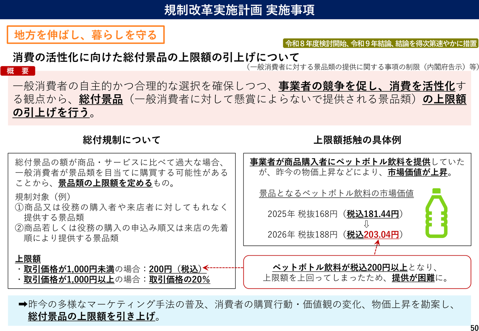Screen dimensions: 479x331
Task: Select the orange box 地方を伸ばし、暮らしを守る
Action: (x=86, y=35)
